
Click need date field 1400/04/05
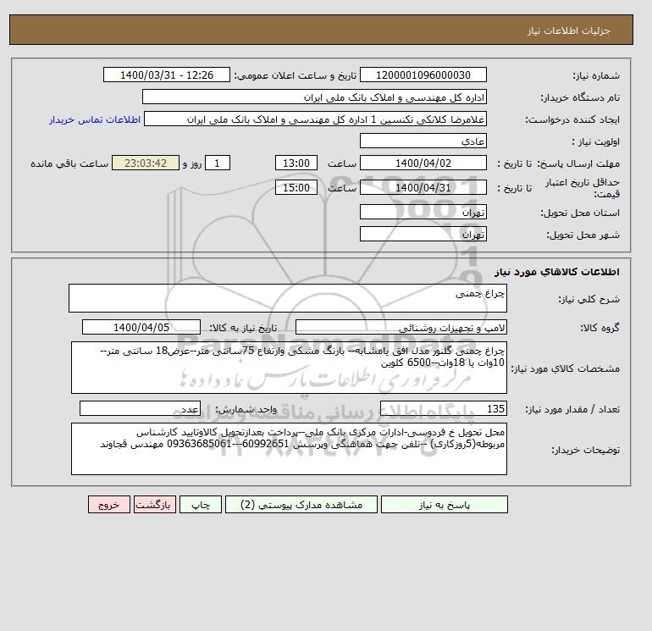pyautogui.click(x=141, y=328)
